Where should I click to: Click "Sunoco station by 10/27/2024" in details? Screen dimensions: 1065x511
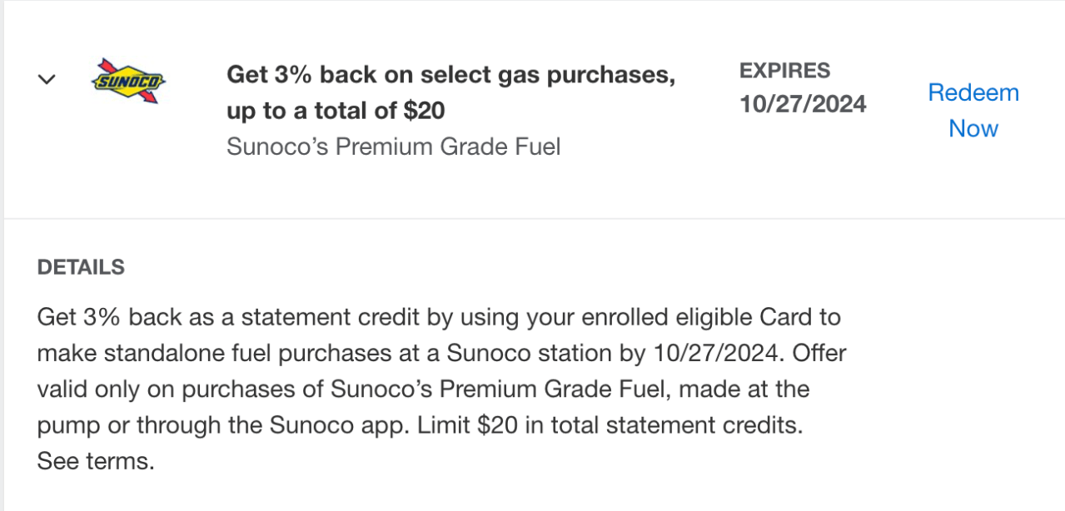pyautogui.click(x=615, y=353)
